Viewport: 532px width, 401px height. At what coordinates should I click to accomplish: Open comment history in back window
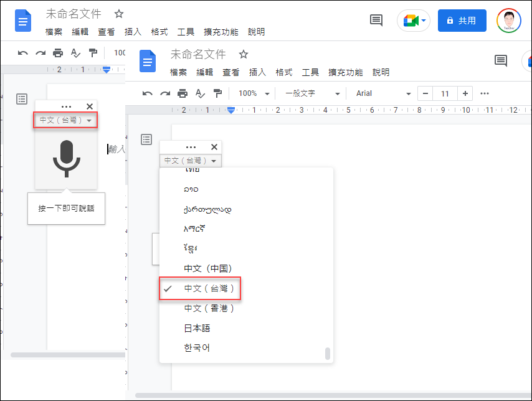click(x=376, y=21)
